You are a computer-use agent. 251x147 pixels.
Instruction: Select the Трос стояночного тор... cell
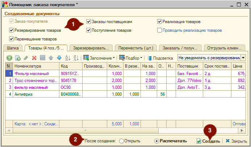click(x=36, y=81)
